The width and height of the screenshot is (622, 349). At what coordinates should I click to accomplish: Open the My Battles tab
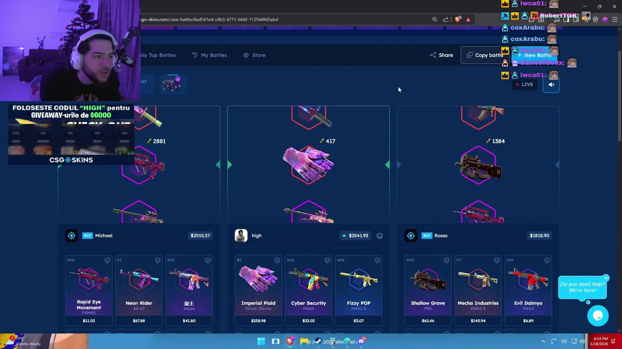click(209, 55)
